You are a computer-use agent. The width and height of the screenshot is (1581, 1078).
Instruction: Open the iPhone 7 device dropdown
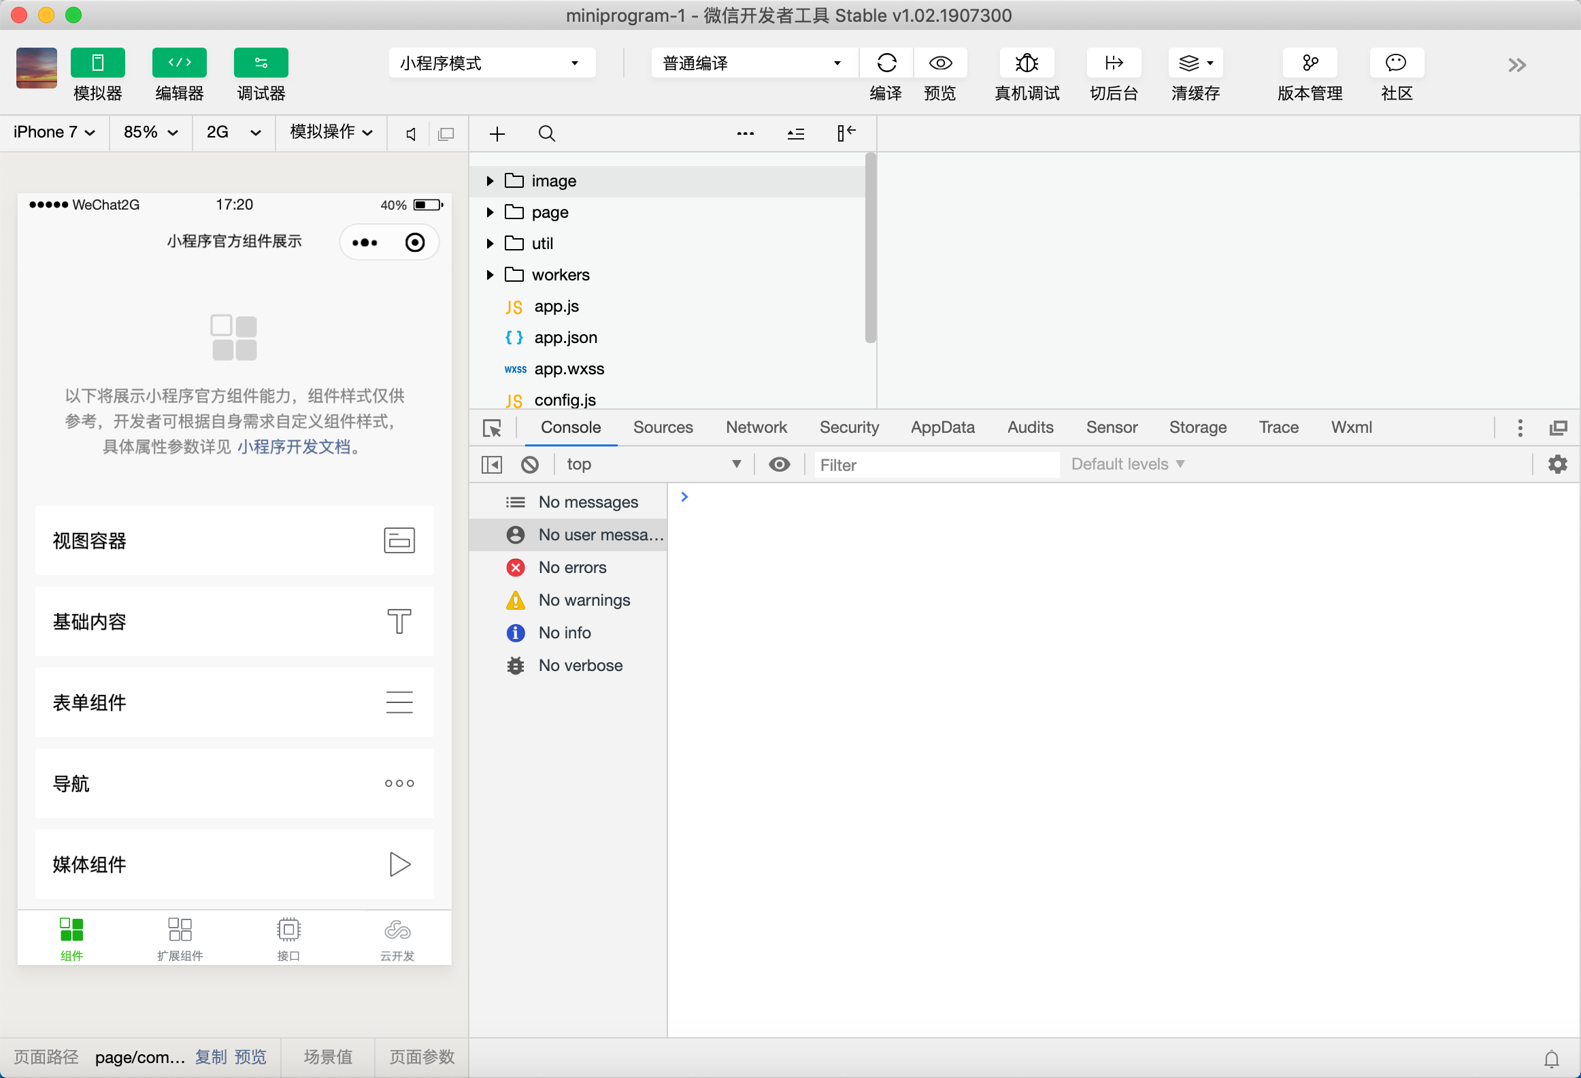click(x=54, y=133)
